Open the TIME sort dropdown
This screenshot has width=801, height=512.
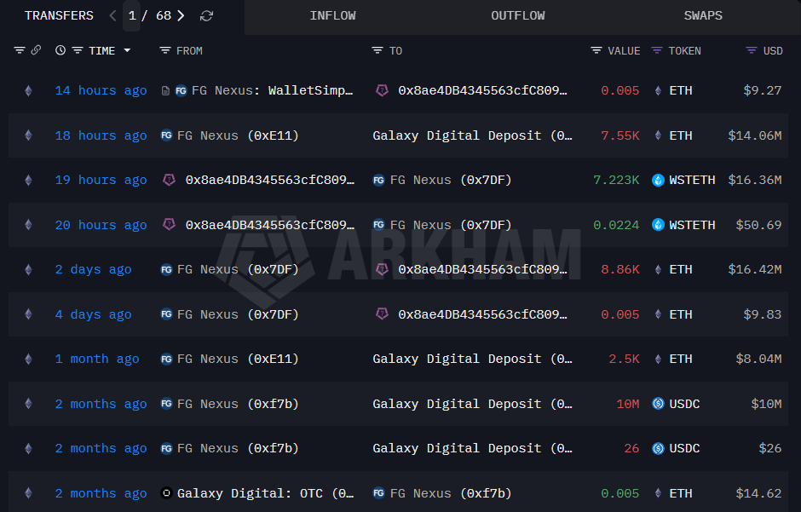click(x=126, y=50)
